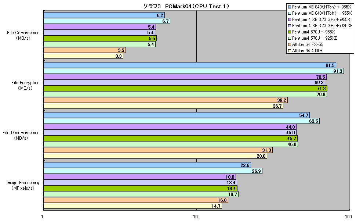Screen dimensions: 356x222
Task: Click the File Encryption bar valued 91.3
Action: click(x=193, y=71)
